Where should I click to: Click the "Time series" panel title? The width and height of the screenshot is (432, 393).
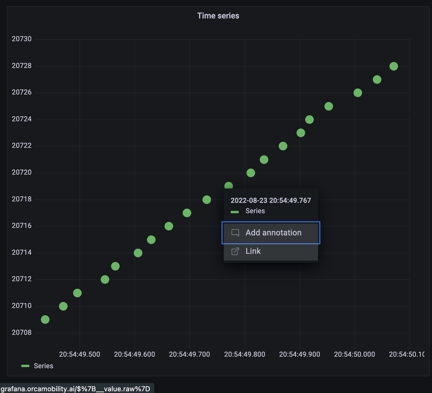(x=218, y=16)
